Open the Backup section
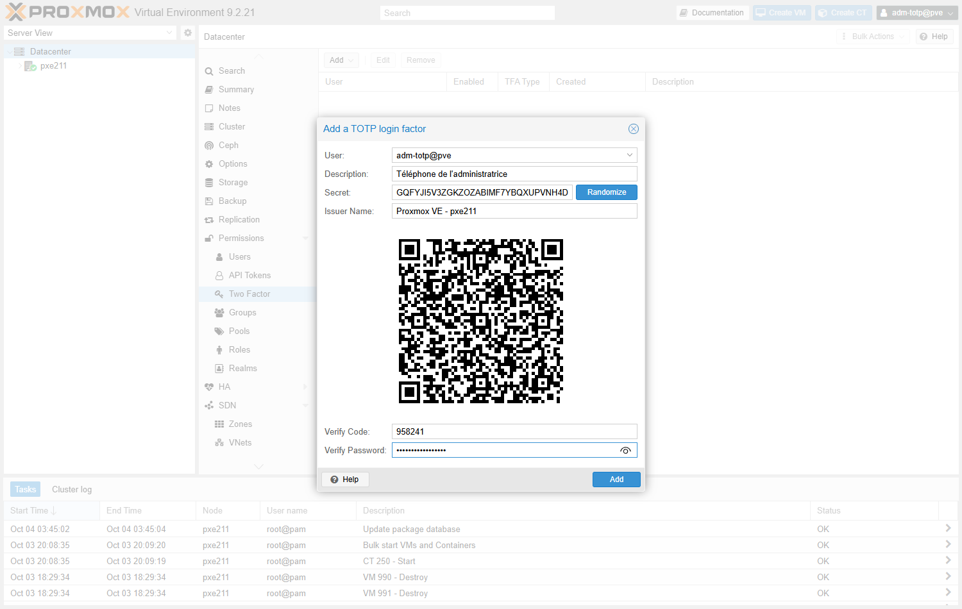962x609 pixels. 232,201
